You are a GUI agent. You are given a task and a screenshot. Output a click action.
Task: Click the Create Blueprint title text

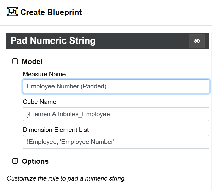(x=51, y=12)
